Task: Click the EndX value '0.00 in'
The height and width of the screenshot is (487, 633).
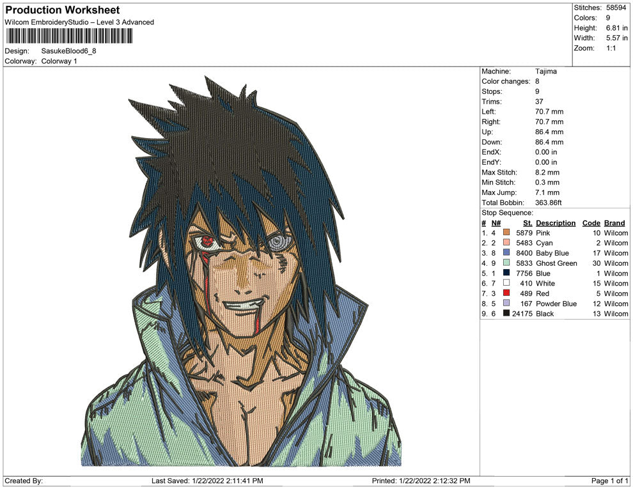Action: (x=546, y=152)
